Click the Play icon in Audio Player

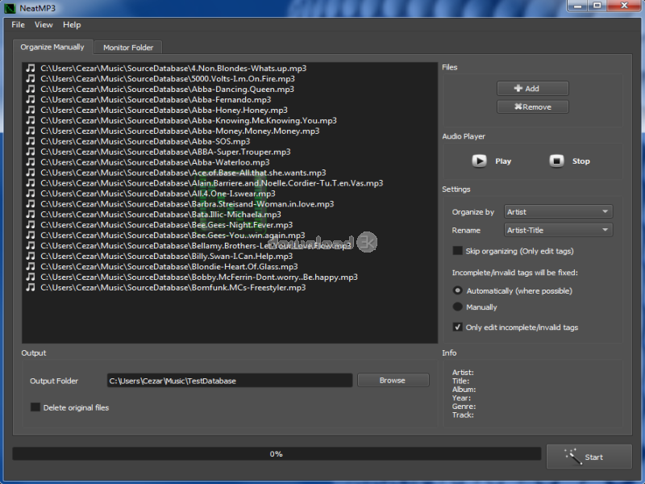pos(480,161)
